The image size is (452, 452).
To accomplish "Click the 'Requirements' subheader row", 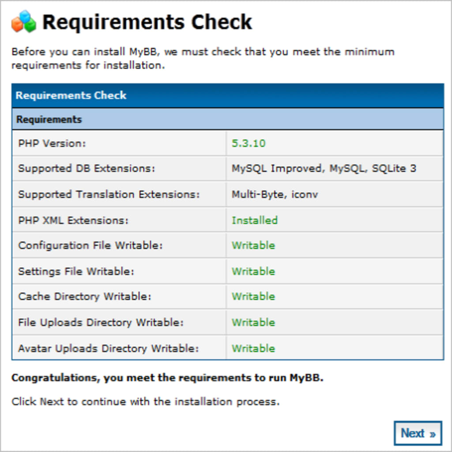I will point(228,119).
